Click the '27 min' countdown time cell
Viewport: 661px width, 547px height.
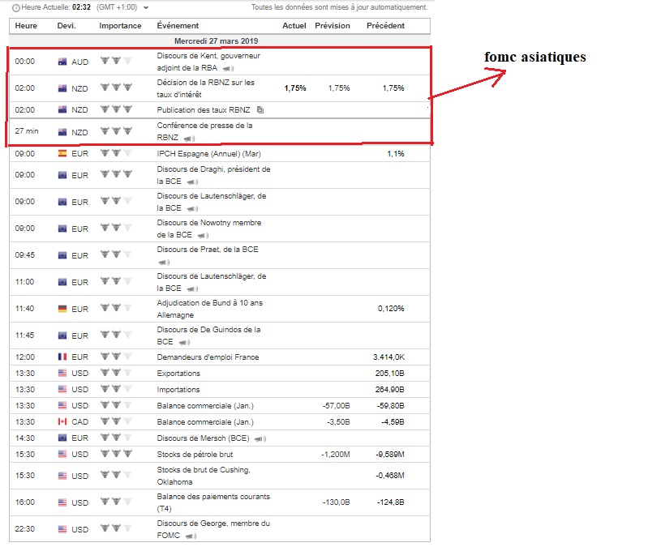[27, 131]
